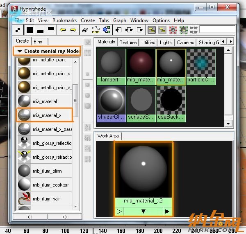The image size is (246, 234).
Task: Click the right triangle output on mia_material_x2
Action: pyautogui.click(x=167, y=211)
